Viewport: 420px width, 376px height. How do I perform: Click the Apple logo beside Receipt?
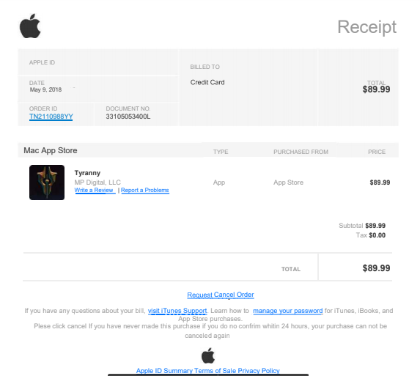coord(30,26)
